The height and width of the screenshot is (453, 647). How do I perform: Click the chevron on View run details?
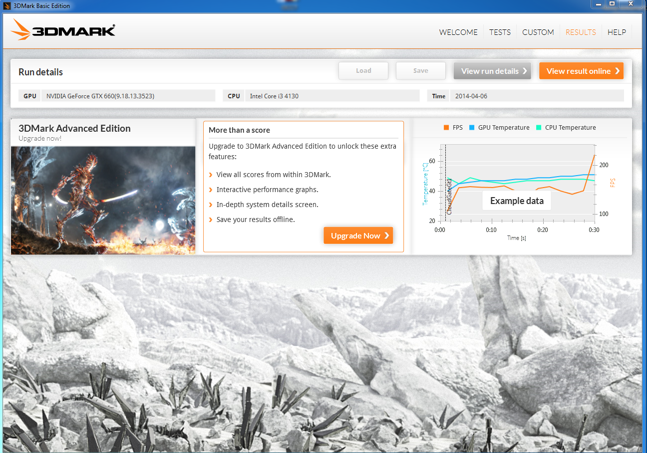tap(525, 71)
